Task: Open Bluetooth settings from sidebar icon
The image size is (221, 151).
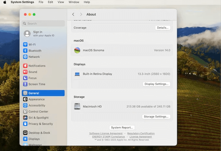Action: 25,51
